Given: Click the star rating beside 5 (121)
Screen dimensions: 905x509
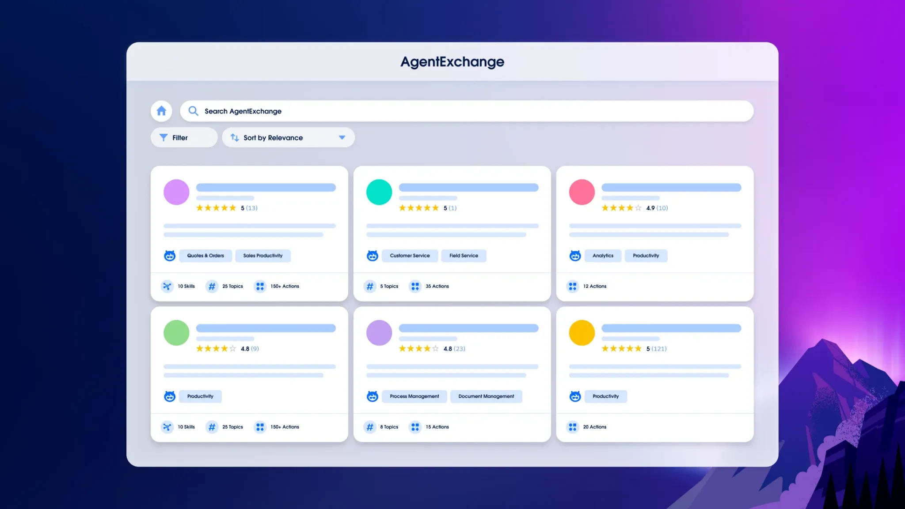Looking at the screenshot, I should coord(621,349).
